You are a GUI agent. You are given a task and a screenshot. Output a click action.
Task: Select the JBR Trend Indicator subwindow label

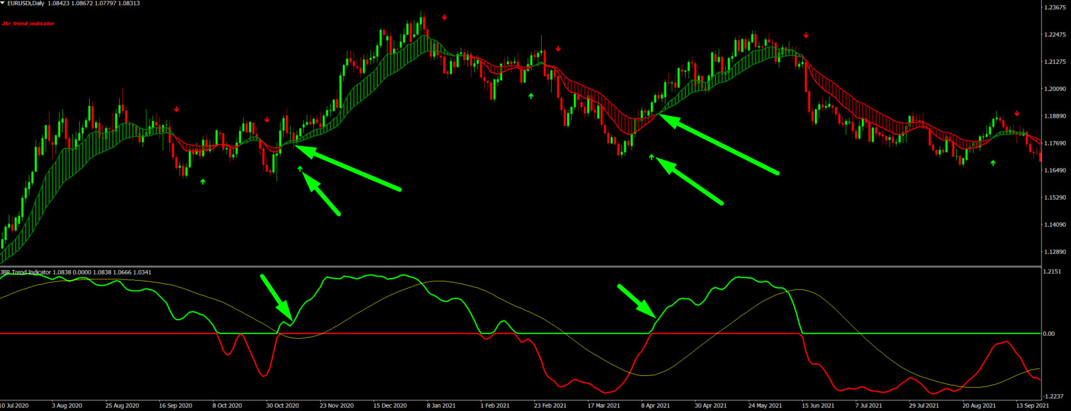click(26, 273)
